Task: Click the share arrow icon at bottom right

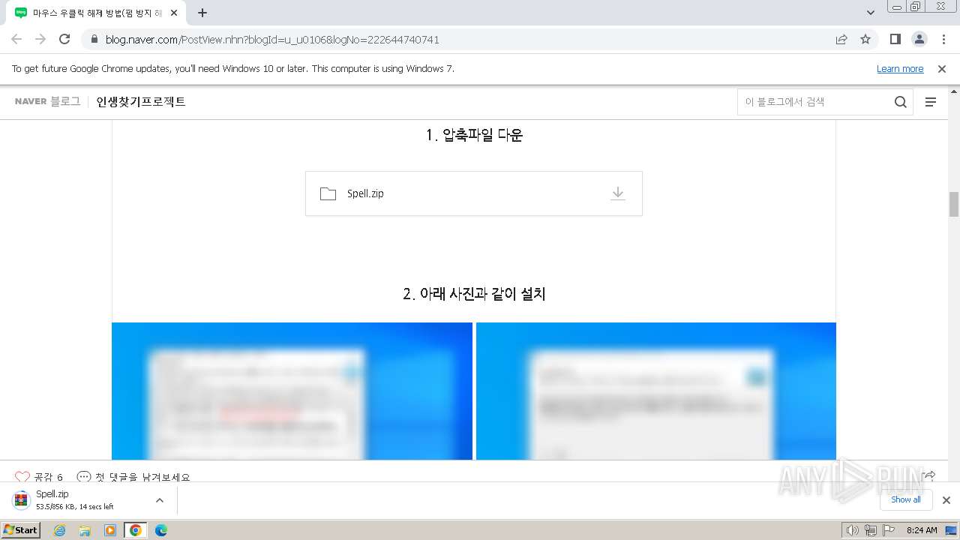Action: (x=928, y=475)
